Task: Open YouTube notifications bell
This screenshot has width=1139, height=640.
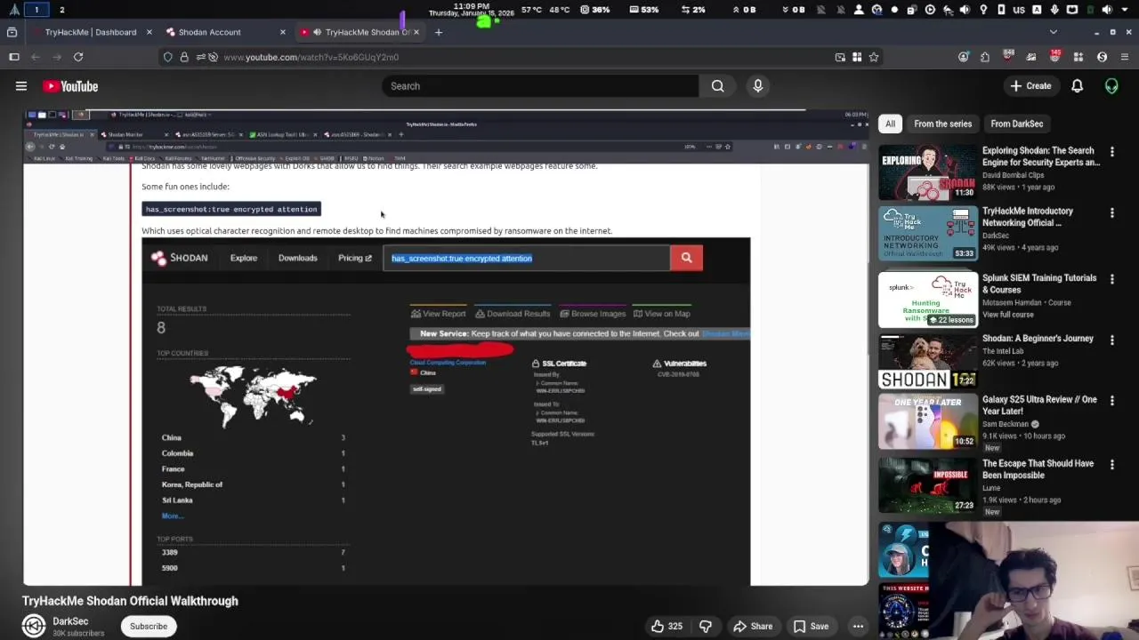Action: pyautogui.click(x=1077, y=86)
